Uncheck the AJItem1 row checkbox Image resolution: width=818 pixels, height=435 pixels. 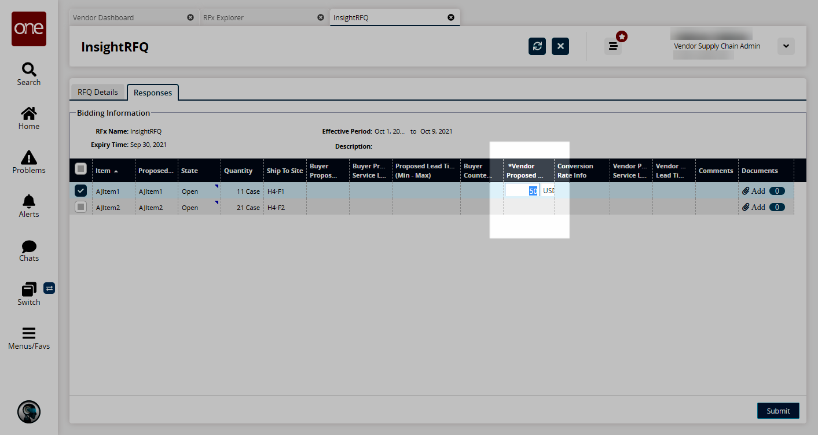[x=81, y=191]
